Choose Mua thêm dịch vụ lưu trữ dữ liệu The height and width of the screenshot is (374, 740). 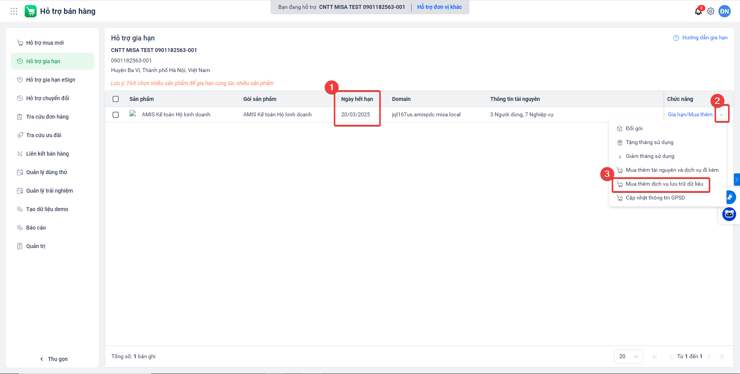coord(668,184)
